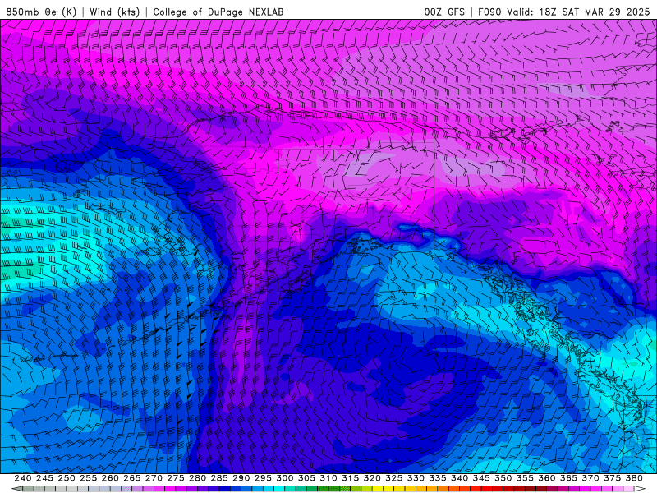Click the 285 label on the legend
The width and height of the screenshot is (657, 493).
pyautogui.click(x=219, y=478)
